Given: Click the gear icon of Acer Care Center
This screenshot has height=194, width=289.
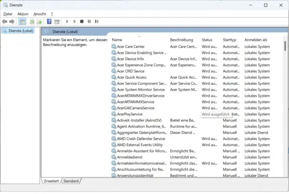Looking at the screenshot, I should pyautogui.click(x=114, y=46).
